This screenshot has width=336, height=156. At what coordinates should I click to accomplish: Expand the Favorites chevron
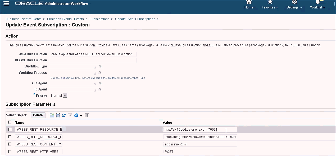click(277, 8)
